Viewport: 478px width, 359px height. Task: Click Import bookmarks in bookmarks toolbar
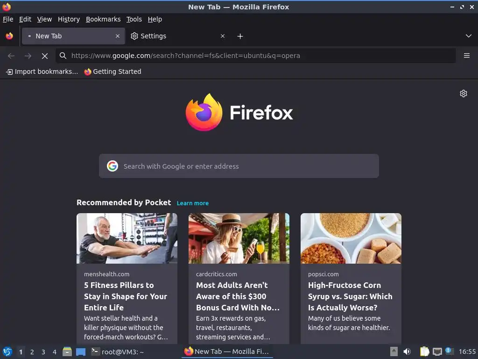coord(42,72)
